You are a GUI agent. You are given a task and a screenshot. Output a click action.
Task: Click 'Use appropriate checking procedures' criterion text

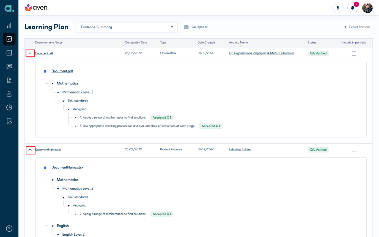click(x=137, y=126)
